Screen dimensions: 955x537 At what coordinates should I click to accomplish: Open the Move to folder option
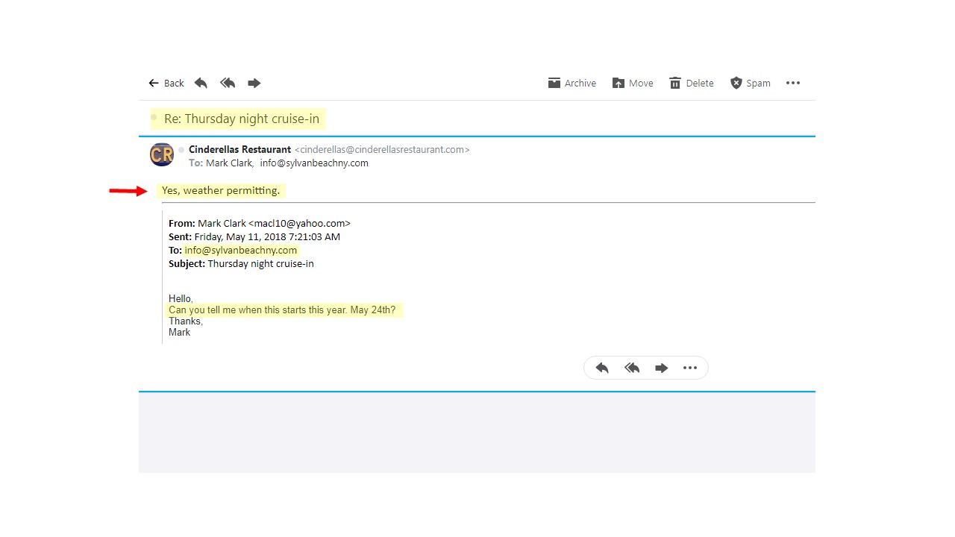(x=632, y=83)
